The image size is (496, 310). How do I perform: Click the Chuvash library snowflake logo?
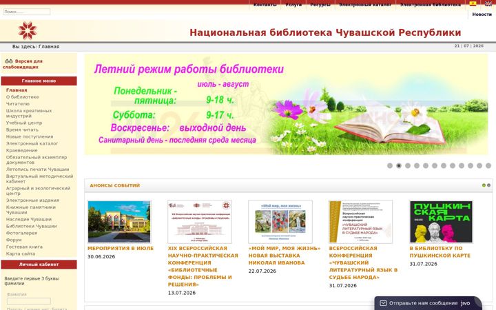pyautogui.click(x=28, y=30)
